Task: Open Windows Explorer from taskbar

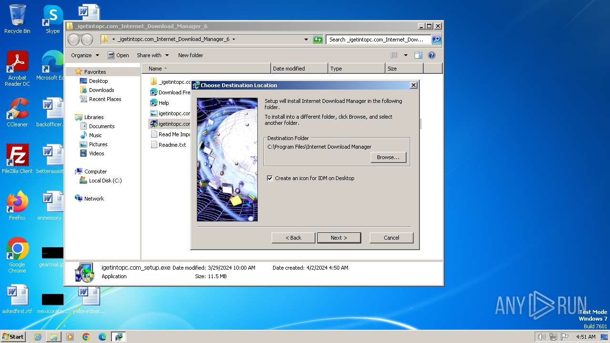Action: pyautogui.click(x=54, y=337)
